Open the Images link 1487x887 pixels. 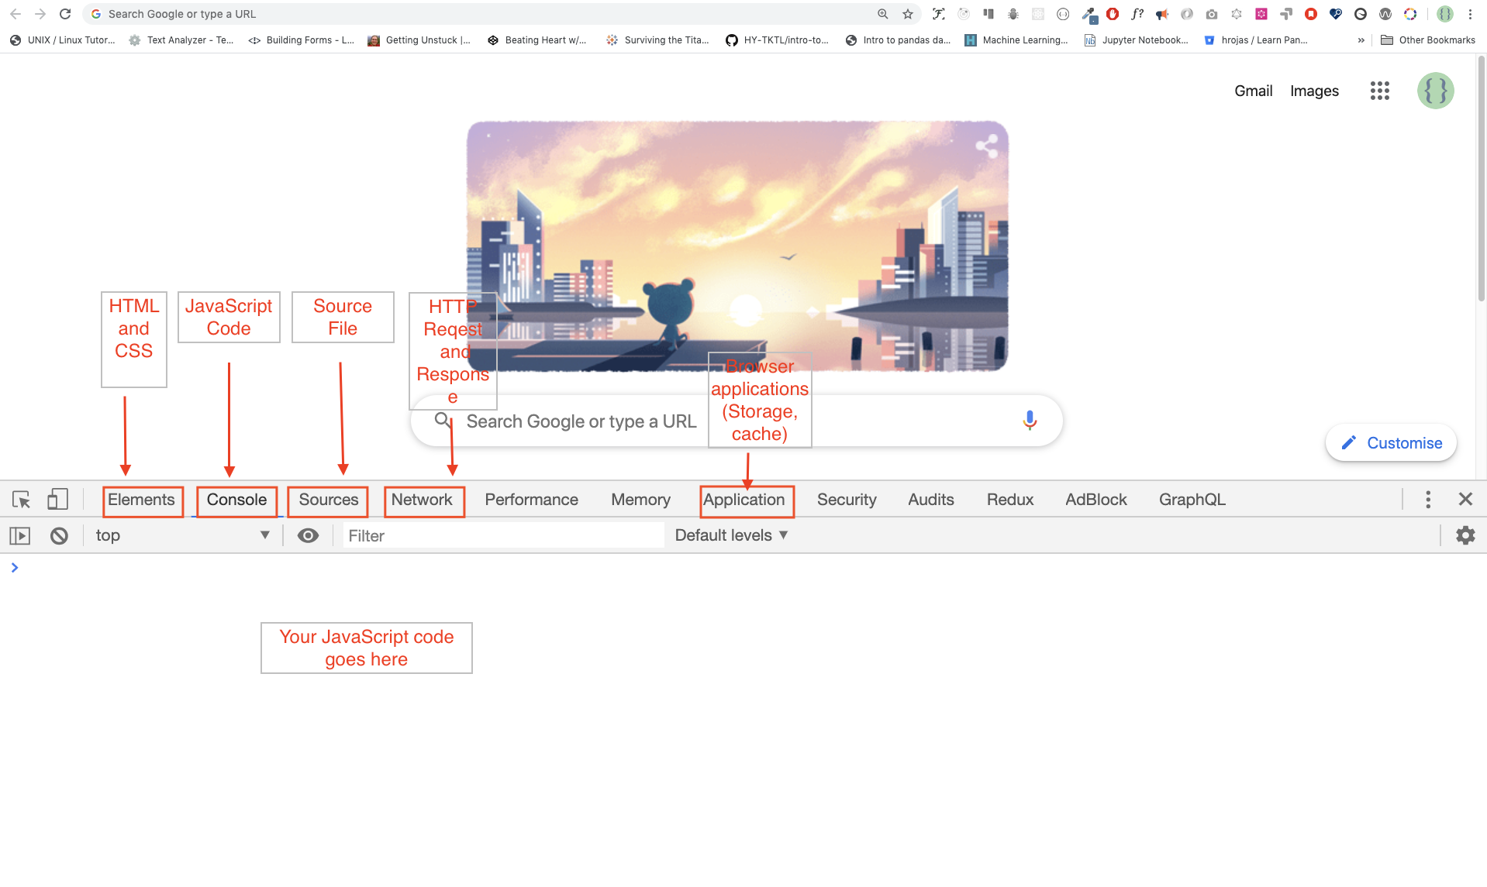click(x=1314, y=91)
